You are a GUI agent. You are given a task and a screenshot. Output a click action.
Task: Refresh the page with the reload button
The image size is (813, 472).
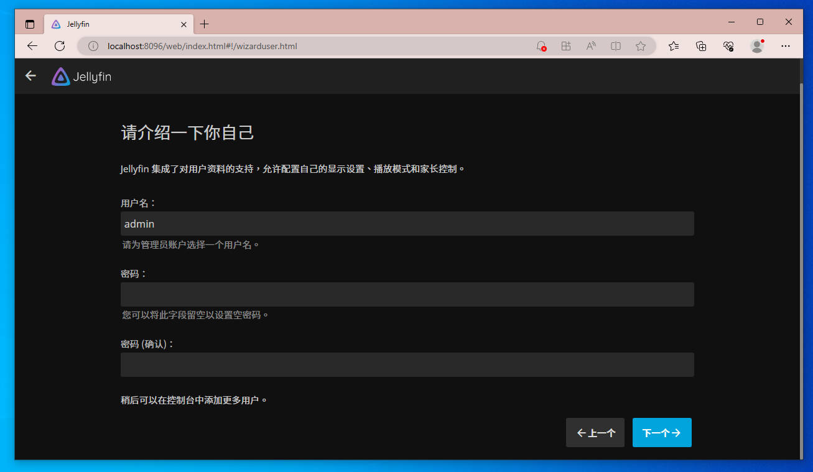pos(60,46)
